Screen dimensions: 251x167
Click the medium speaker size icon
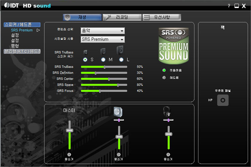click(103, 51)
